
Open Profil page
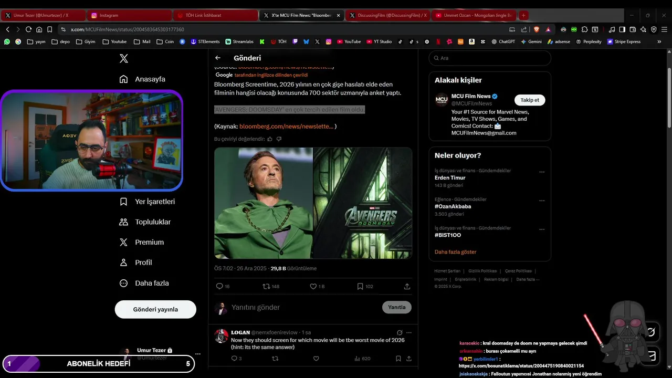tap(135, 262)
